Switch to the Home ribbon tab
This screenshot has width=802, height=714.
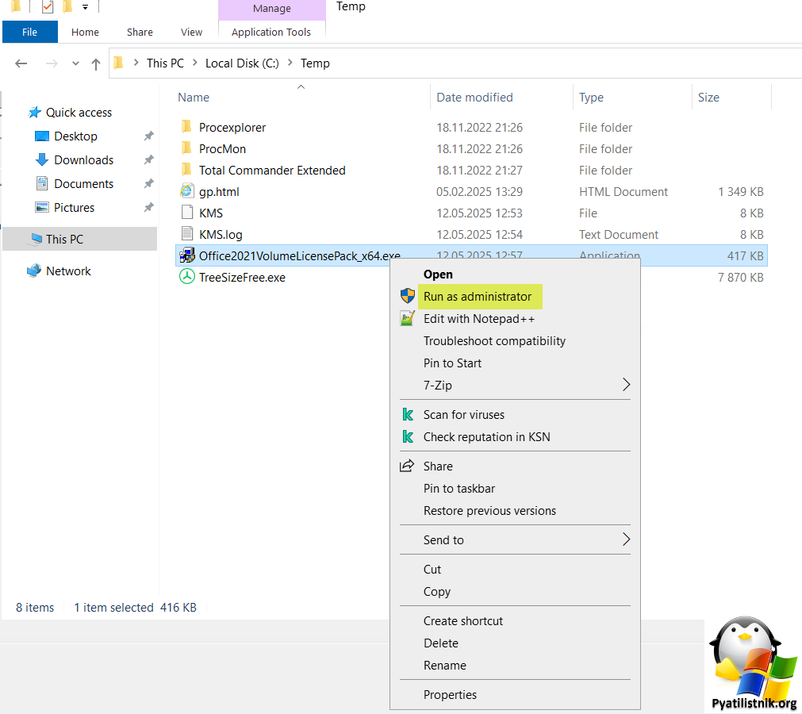click(85, 32)
